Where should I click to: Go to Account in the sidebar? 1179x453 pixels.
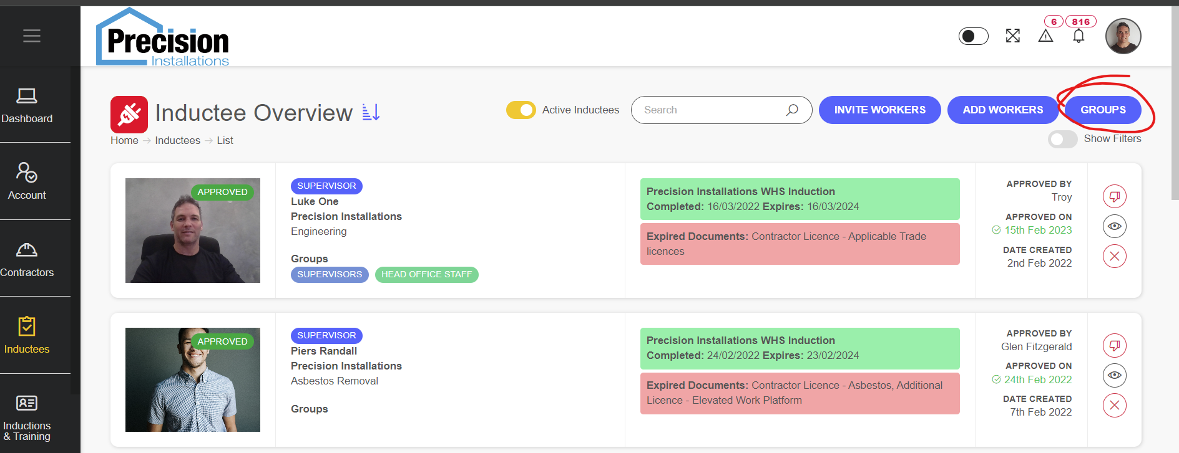(27, 181)
